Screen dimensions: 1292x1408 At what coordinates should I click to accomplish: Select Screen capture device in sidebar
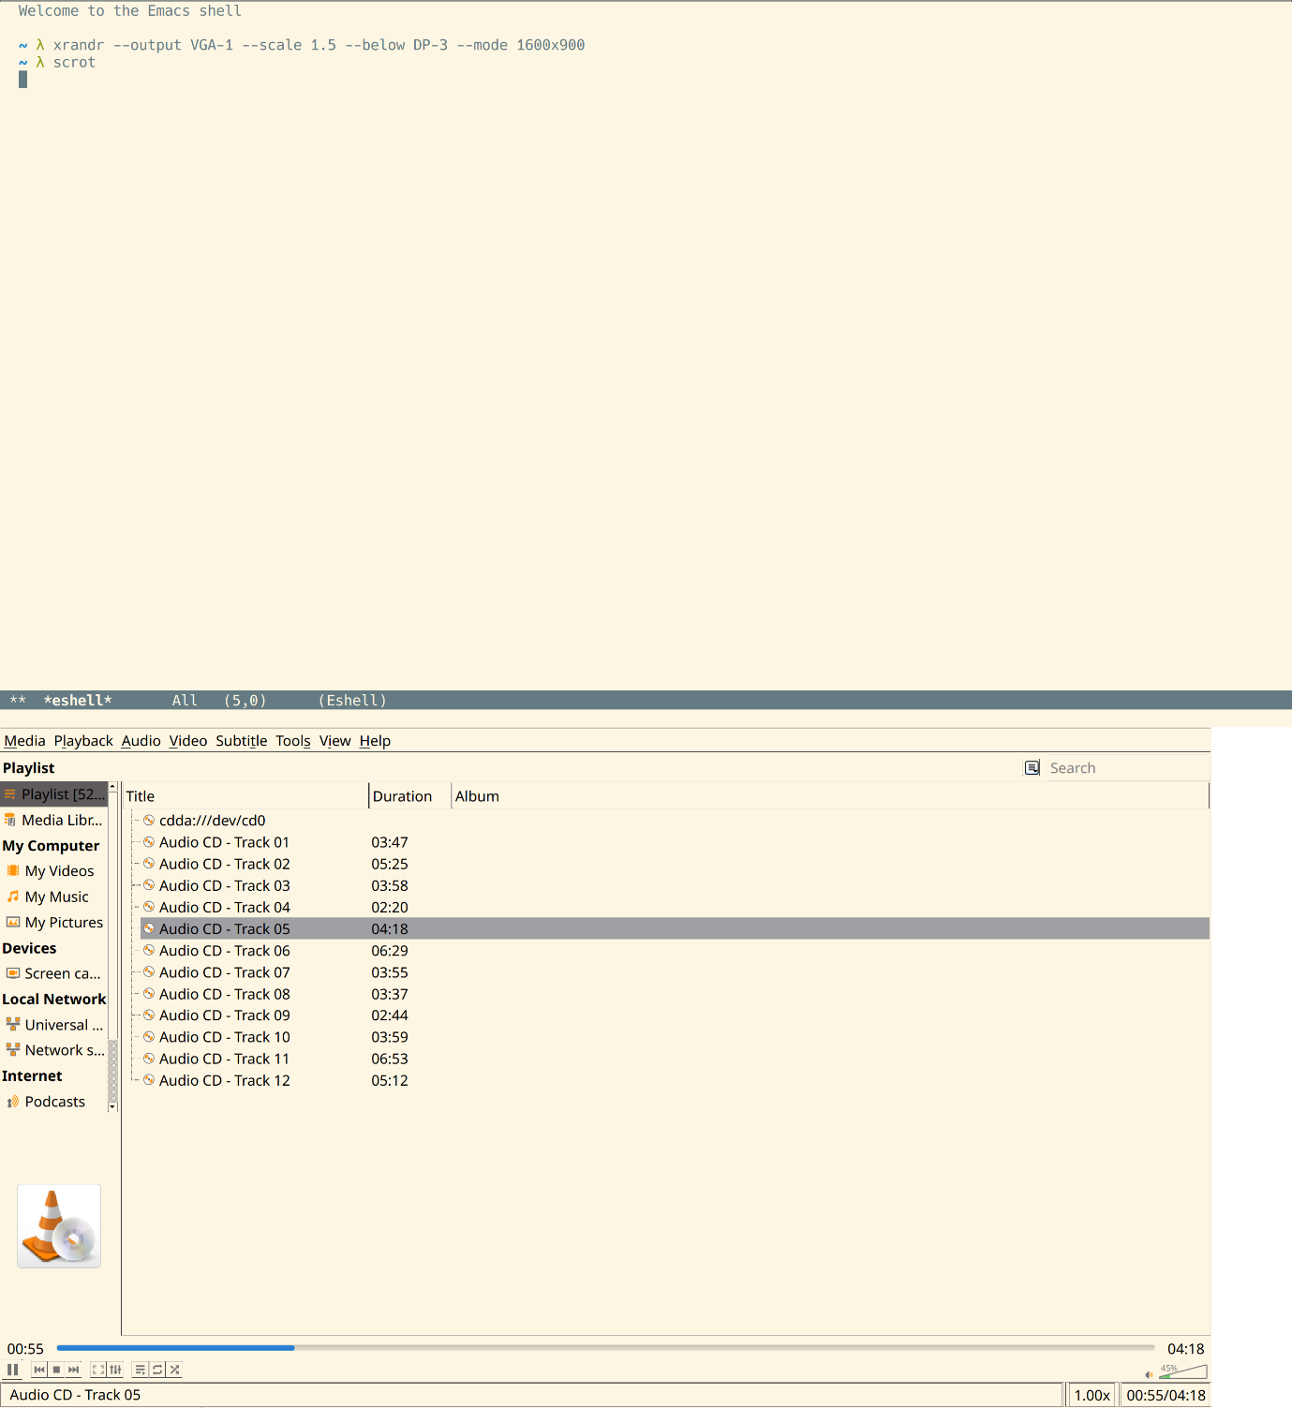54,973
